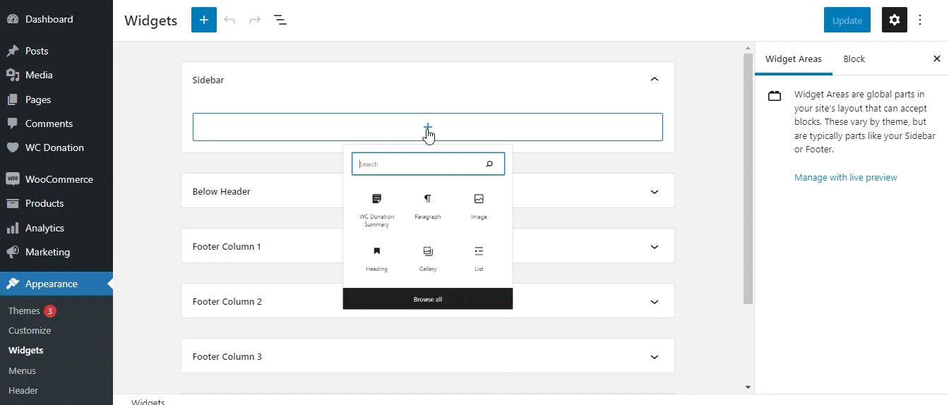Click the Media icon in admin menu
949x405 pixels.
tap(13, 75)
